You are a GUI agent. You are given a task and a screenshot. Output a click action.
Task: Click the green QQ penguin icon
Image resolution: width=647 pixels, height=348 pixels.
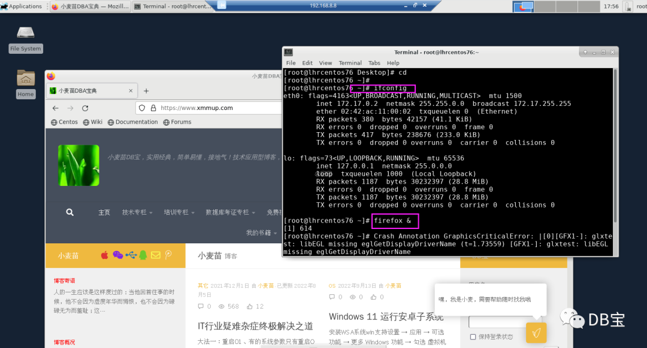coord(143,255)
